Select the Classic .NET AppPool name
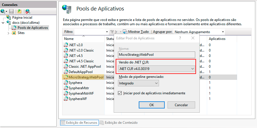The height and width of the screenshot is (128, 257). pyautogui.click(x=85, y=67)
